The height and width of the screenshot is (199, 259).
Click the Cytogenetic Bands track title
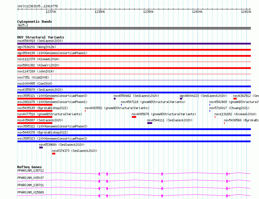(35, 22)
